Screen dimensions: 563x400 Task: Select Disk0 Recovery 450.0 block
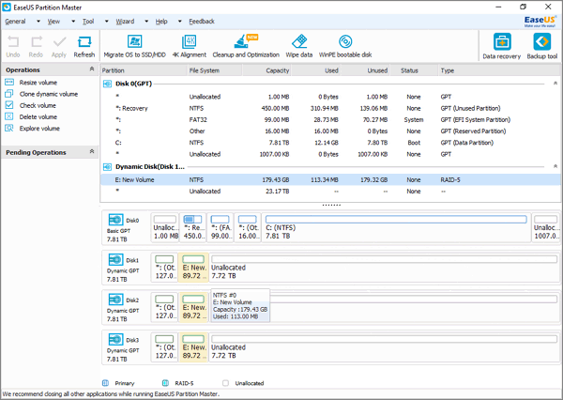(192, 227)
